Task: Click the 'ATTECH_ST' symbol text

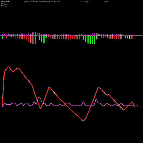Action: click(x=84, y=2)
